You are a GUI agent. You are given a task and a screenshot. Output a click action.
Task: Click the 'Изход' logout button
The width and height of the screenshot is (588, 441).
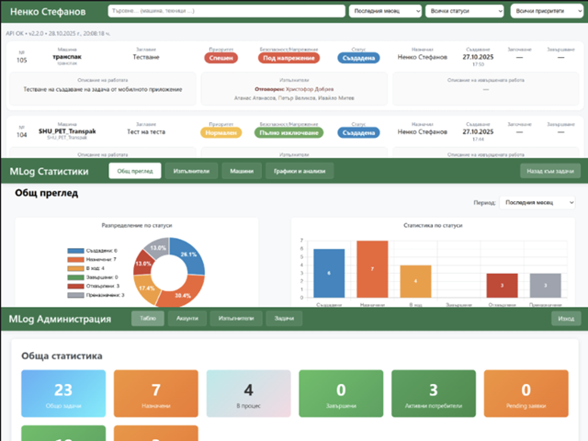tap(566, 319)
